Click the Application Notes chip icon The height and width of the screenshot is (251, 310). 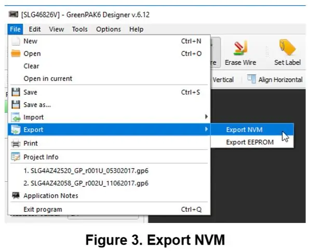(x=16, y=195)
